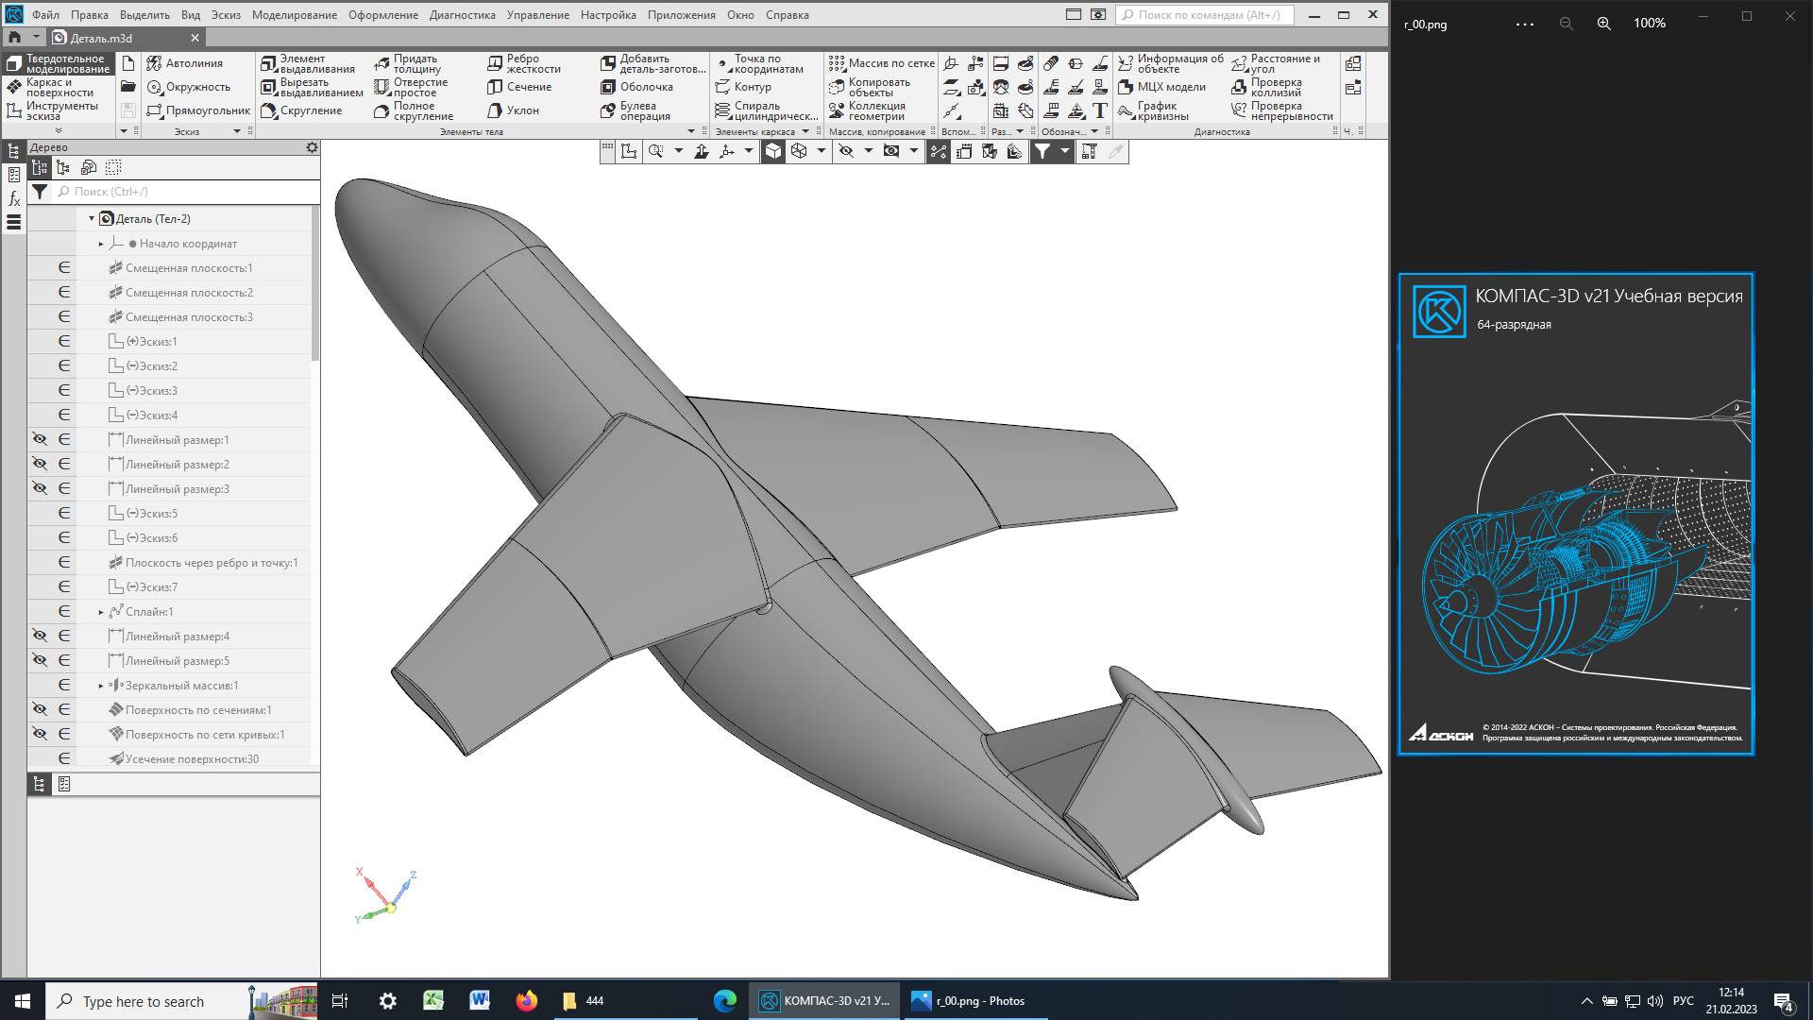Show hidden Поверхность по сечениям:1
The width and height of the screenshot is (1813, 1020).
coord(40,709)
